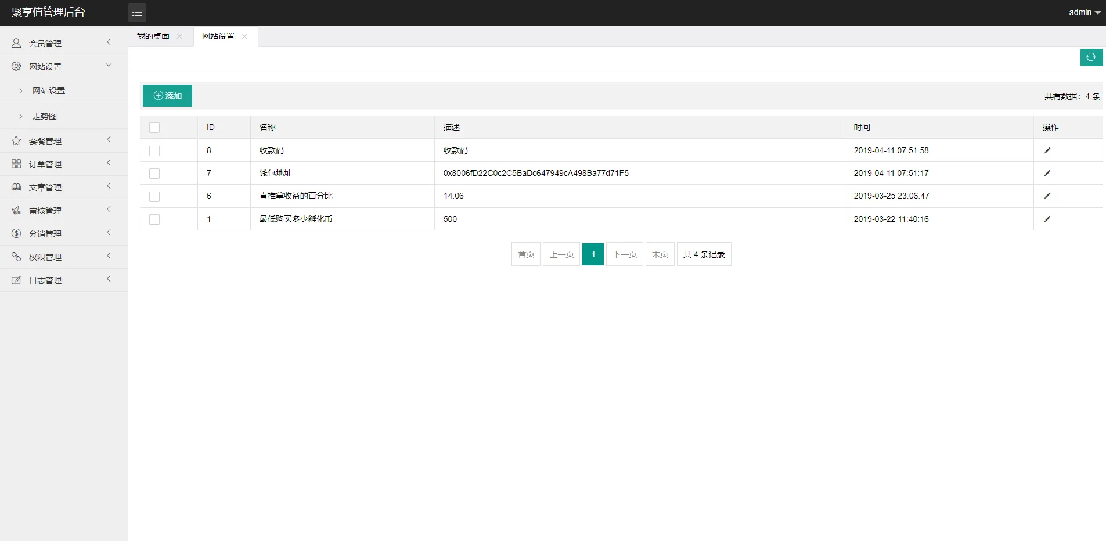Check the checkbox for row ID 8
This screenshot has width=1106, height=541.
(x=154, y=151)
